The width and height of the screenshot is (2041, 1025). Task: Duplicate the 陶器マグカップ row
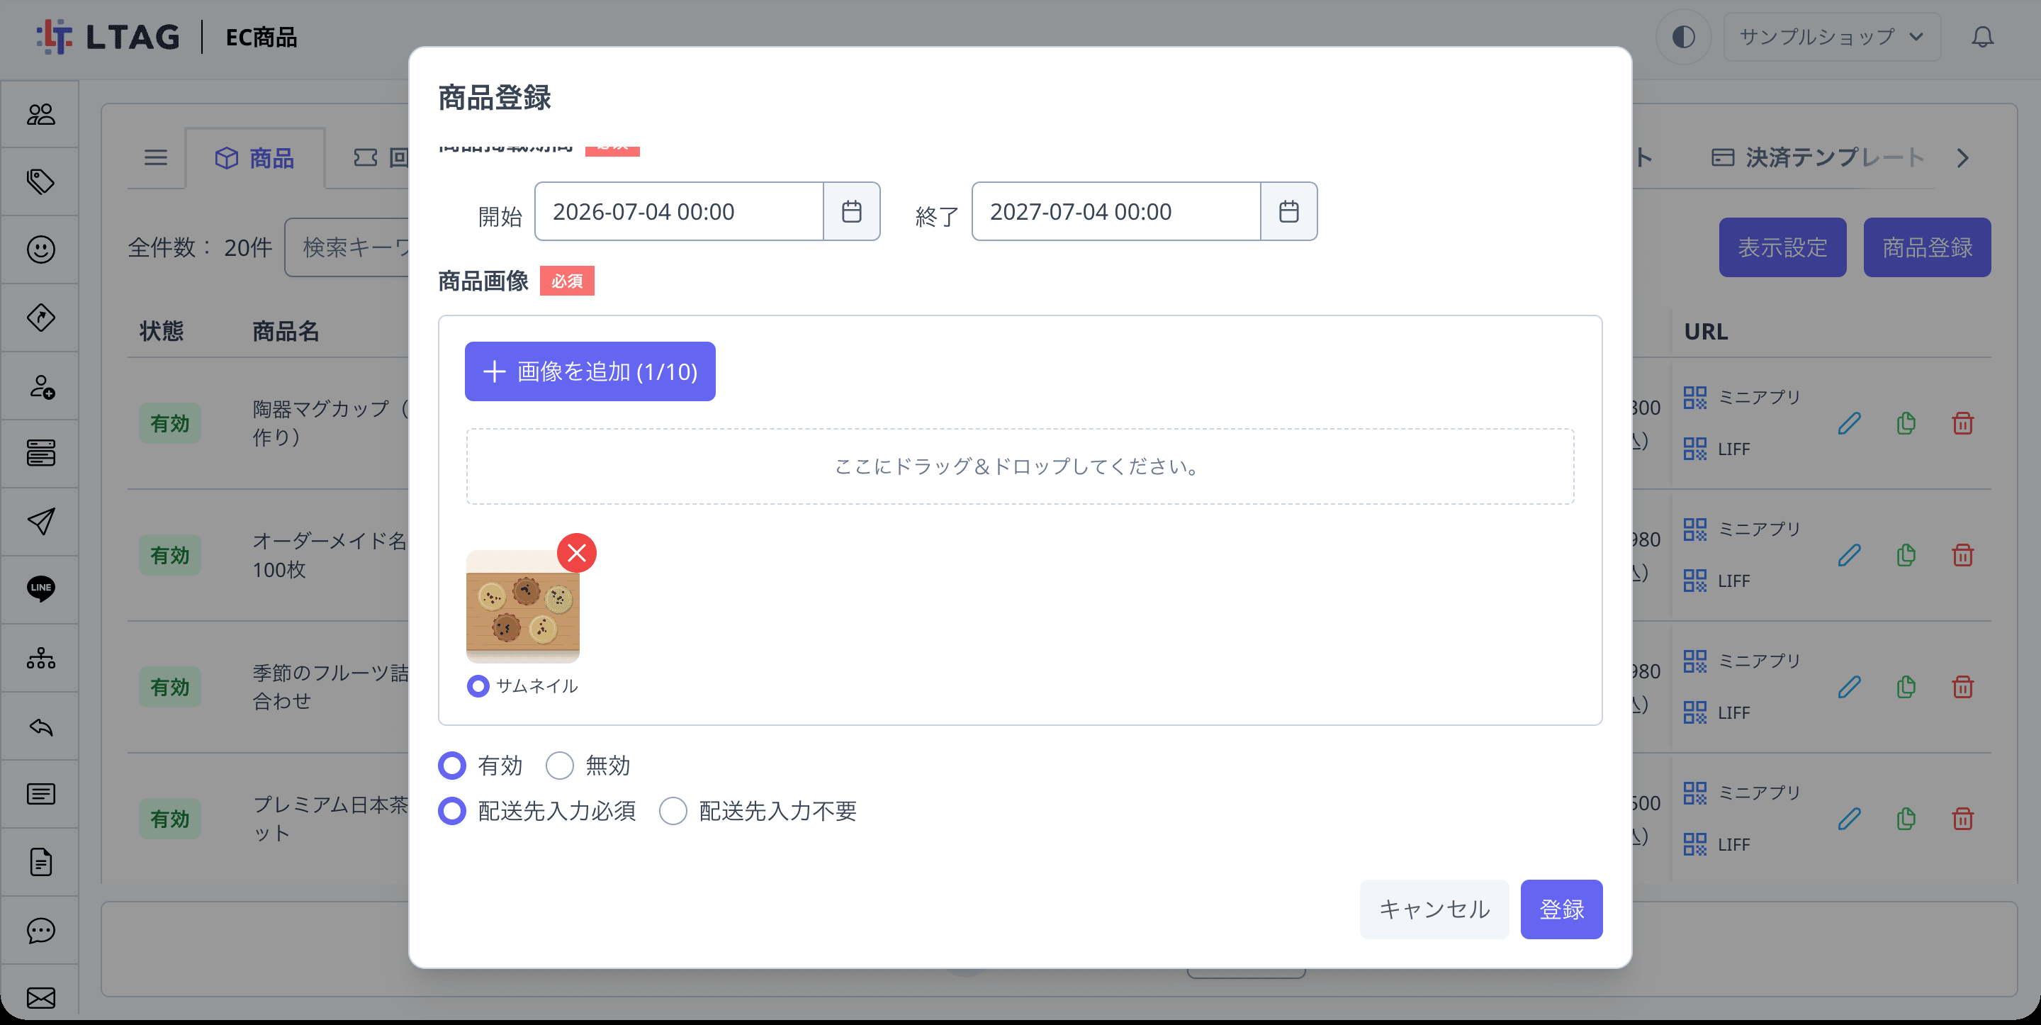pos(1906,423)
